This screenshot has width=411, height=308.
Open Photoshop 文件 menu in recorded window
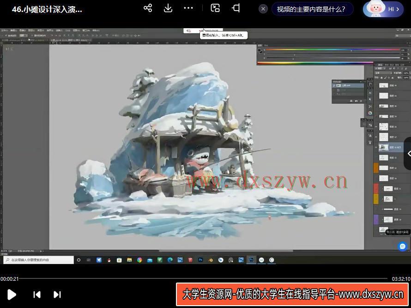5,31
